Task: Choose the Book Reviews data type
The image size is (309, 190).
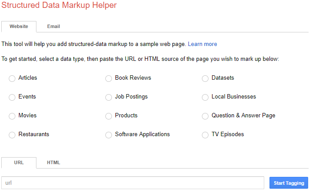Action: (x=108, y=78)
